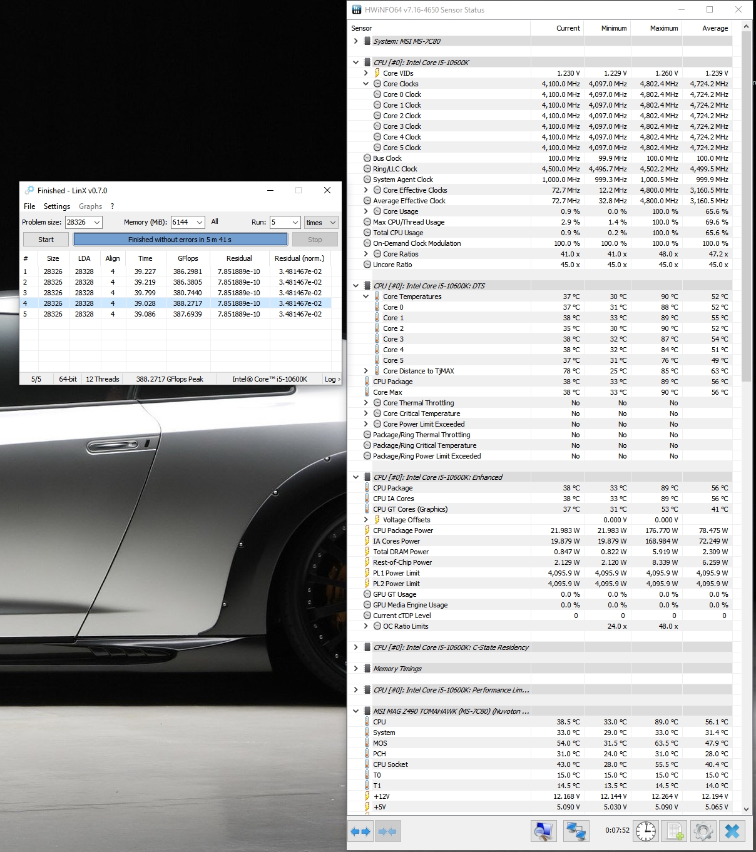Viewport: 756px width, 852px height.
Task: Open the Memory (MiB) dropdown in LinX
Action: coord(200,222)
